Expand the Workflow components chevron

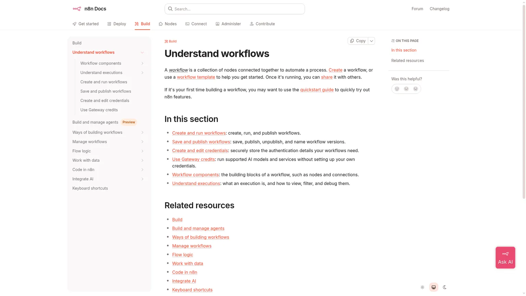click(142, 63)
